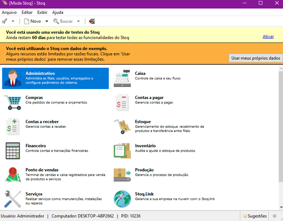Click 'PID: 10236' status text
This screenshot has height=221, width=283.
131,216
